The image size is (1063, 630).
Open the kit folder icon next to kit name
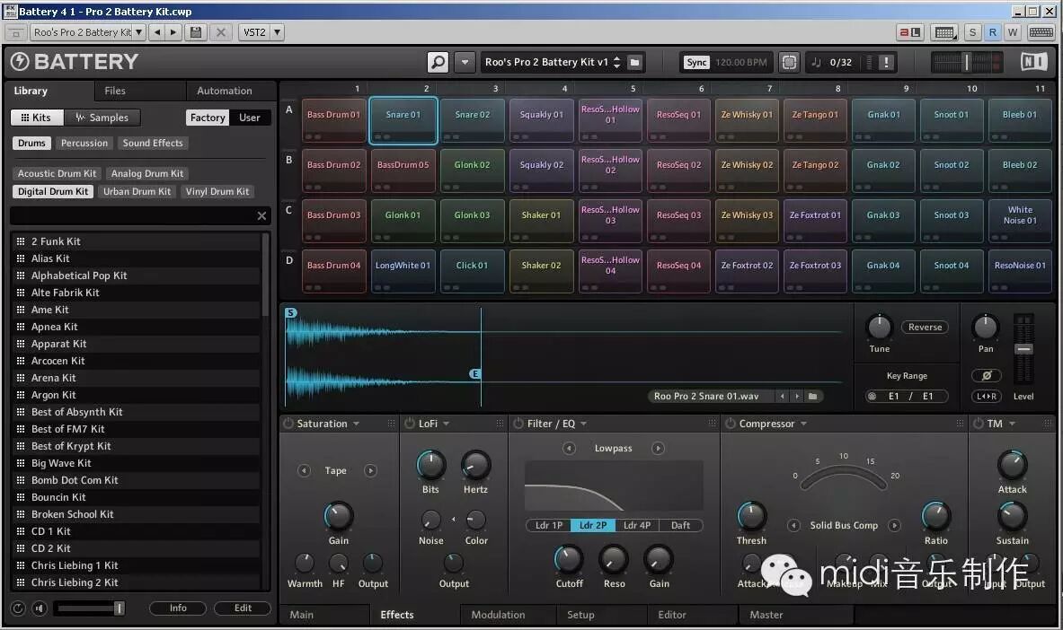tap(634, 62)
